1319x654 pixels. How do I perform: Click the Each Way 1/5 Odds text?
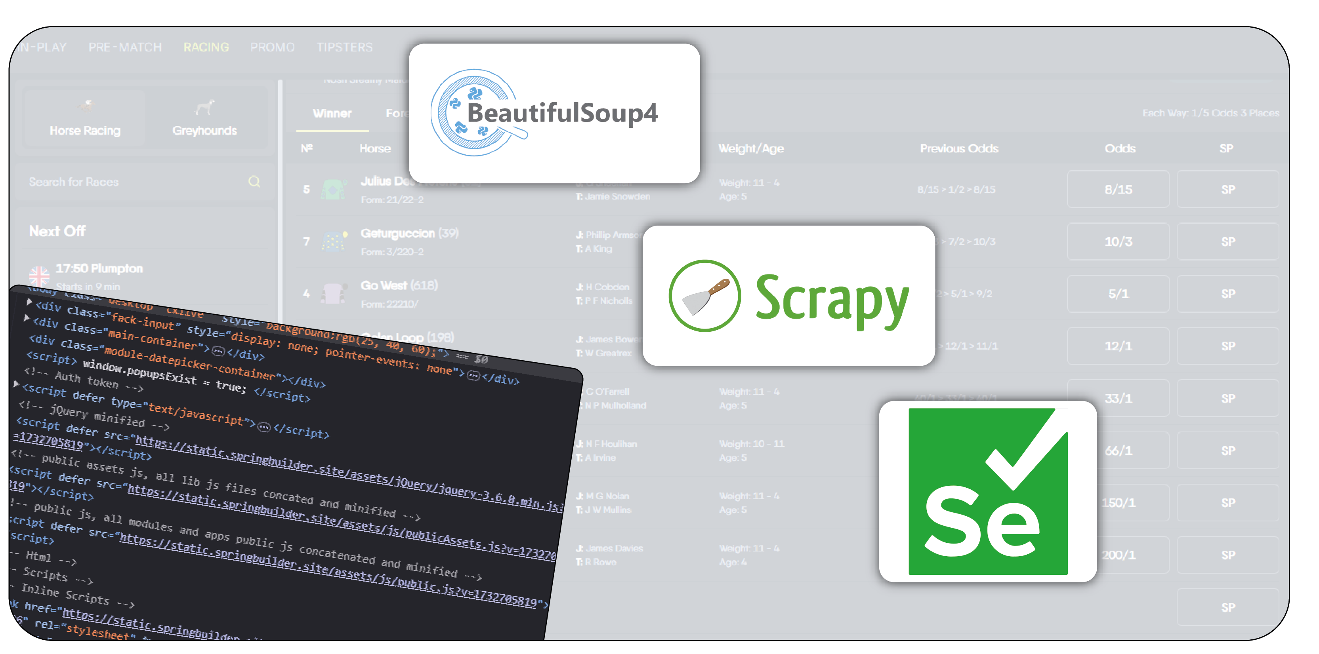(x=1210, y=113)
